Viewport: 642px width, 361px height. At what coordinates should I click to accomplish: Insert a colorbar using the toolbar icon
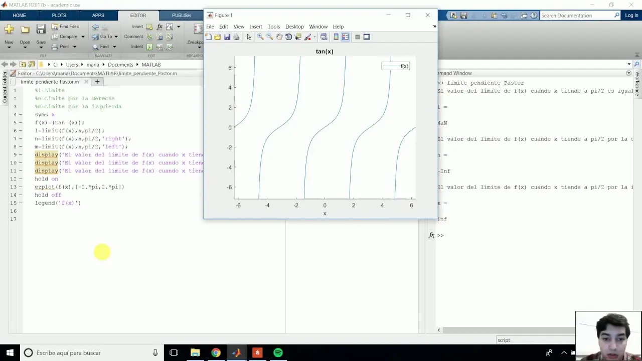336,37
